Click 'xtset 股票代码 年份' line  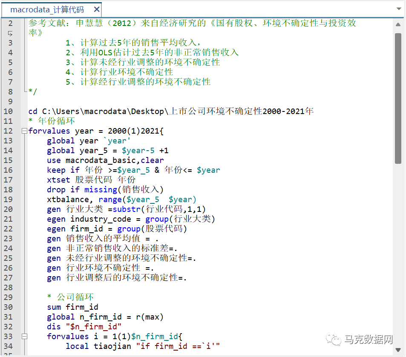click(x=91, y=180)
